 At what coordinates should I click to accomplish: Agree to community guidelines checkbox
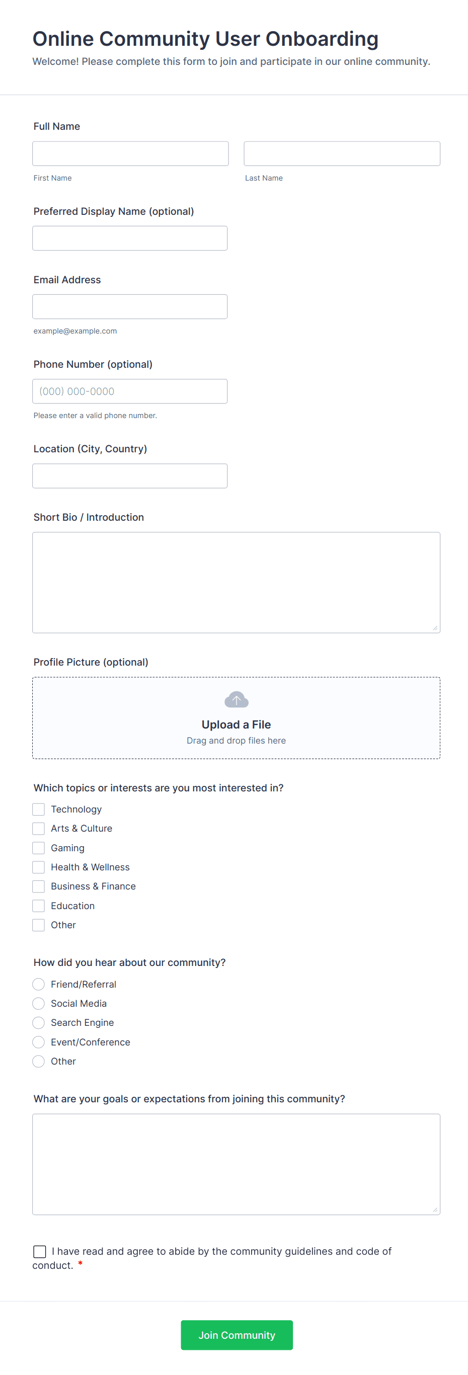(39, 1251)
